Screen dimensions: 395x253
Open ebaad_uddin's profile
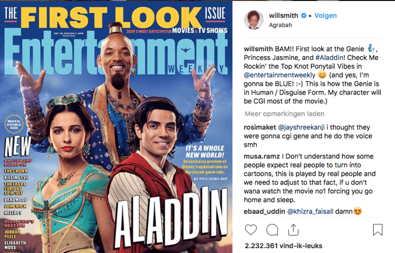(x=264, y=212)
